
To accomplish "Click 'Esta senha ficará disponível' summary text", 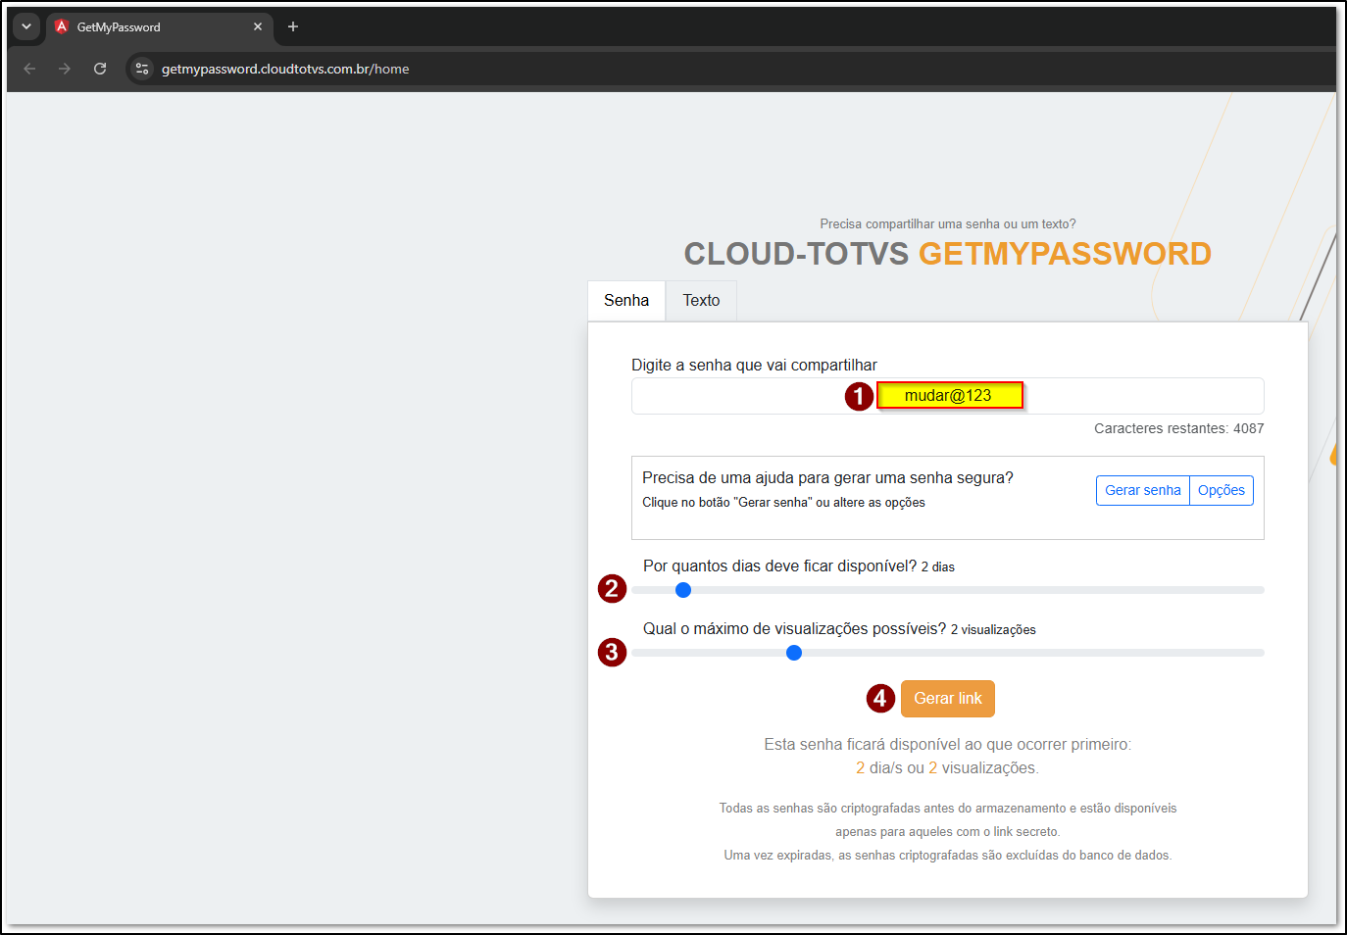I will [x=948, y=745].
